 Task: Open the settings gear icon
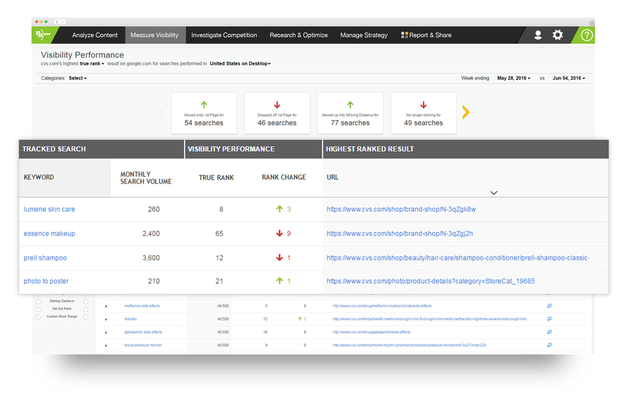coord(558,35)
